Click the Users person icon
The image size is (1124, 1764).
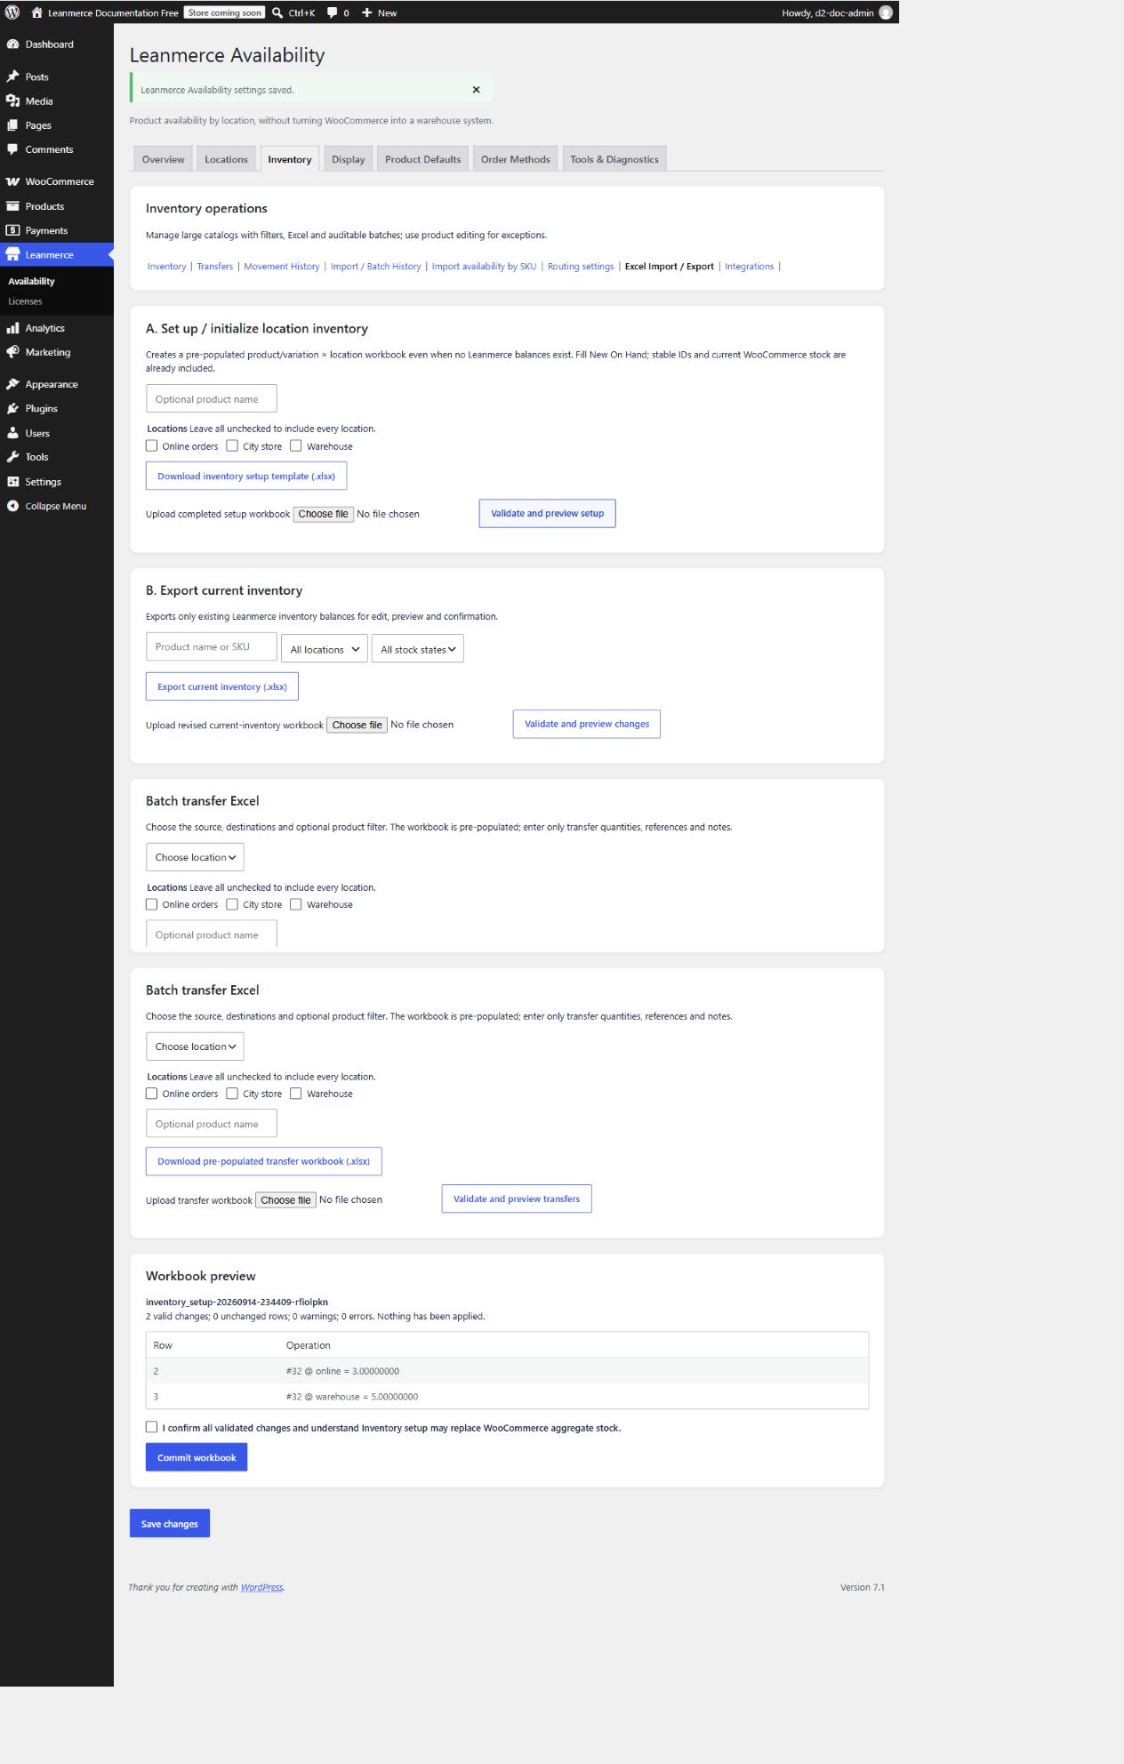[x=12, y=433]
